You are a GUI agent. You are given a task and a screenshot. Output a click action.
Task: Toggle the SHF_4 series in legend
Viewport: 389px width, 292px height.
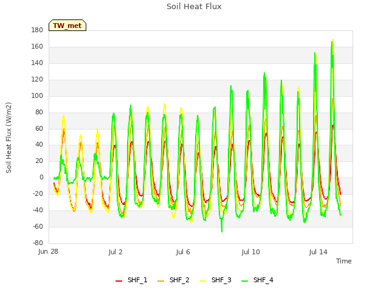tap(257, 280)
